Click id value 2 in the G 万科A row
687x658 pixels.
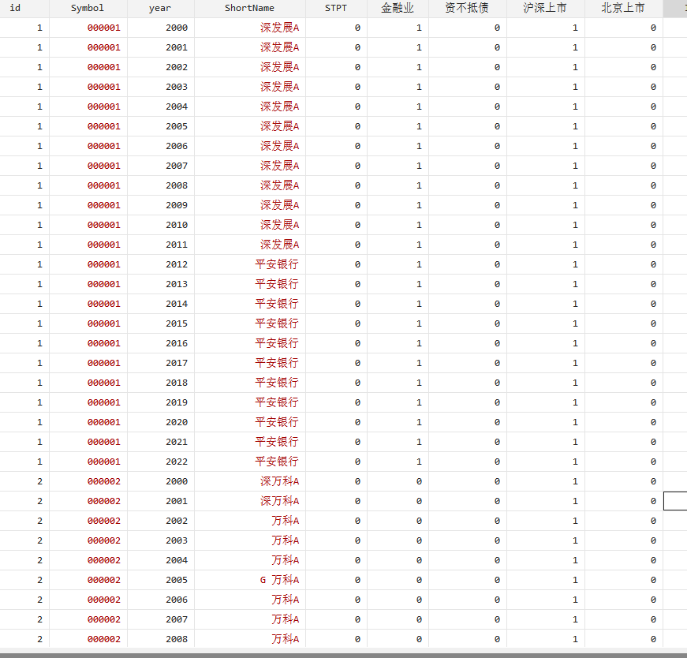pos(40,580)
